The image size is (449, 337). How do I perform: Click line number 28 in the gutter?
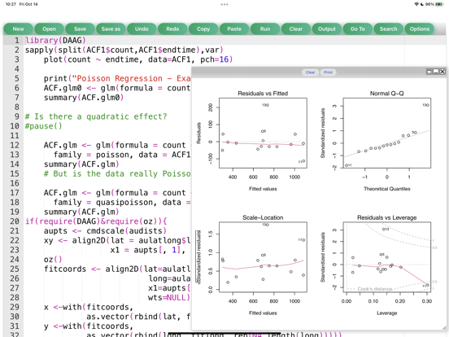pyautogui.click(x=15, y=297)
